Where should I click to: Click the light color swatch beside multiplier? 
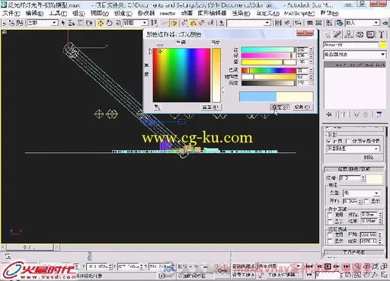click(x=375, y=178)
